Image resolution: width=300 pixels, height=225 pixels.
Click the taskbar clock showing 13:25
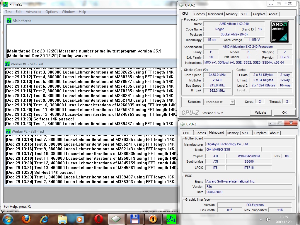pyautogui.click(x=284, y=217)
